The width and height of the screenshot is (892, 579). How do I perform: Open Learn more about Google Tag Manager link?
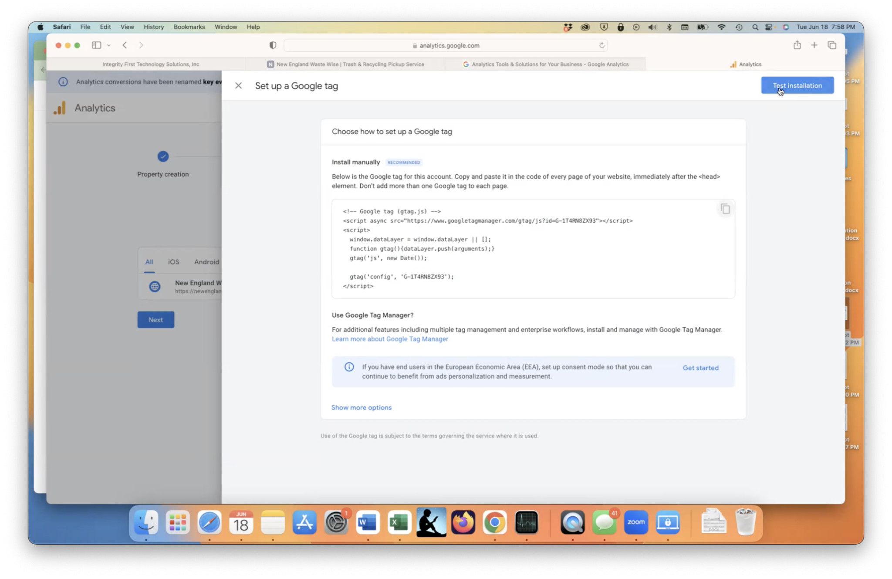(x=390, y=339)
